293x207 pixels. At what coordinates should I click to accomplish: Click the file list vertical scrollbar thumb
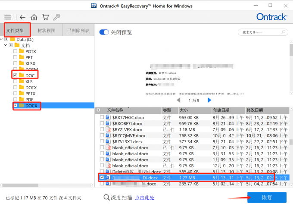click(291, 141)
